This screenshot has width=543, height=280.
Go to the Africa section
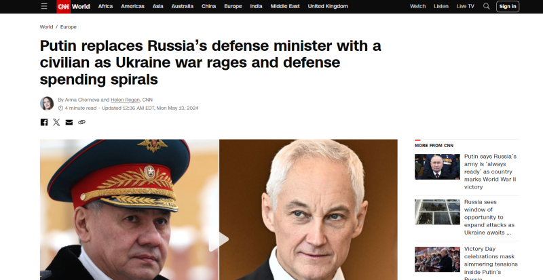coord(105,6)
